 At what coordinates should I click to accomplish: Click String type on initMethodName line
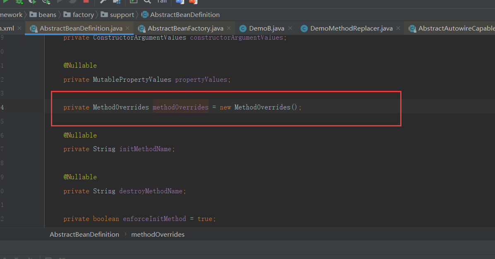click(104, 149)
